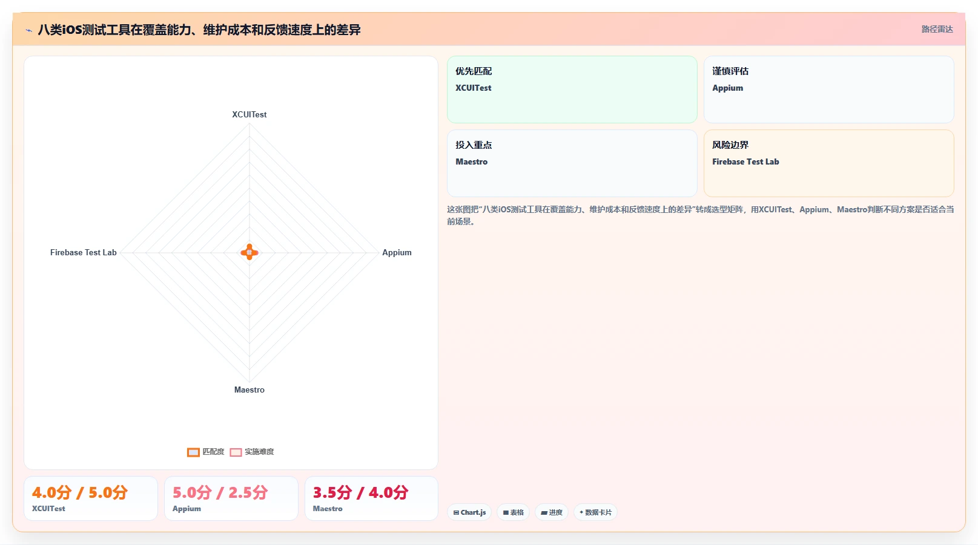This screenshot has width=978, height=545.
Task: Click the page title 八类iOS测试工具
Action: [x=199, y=30]
